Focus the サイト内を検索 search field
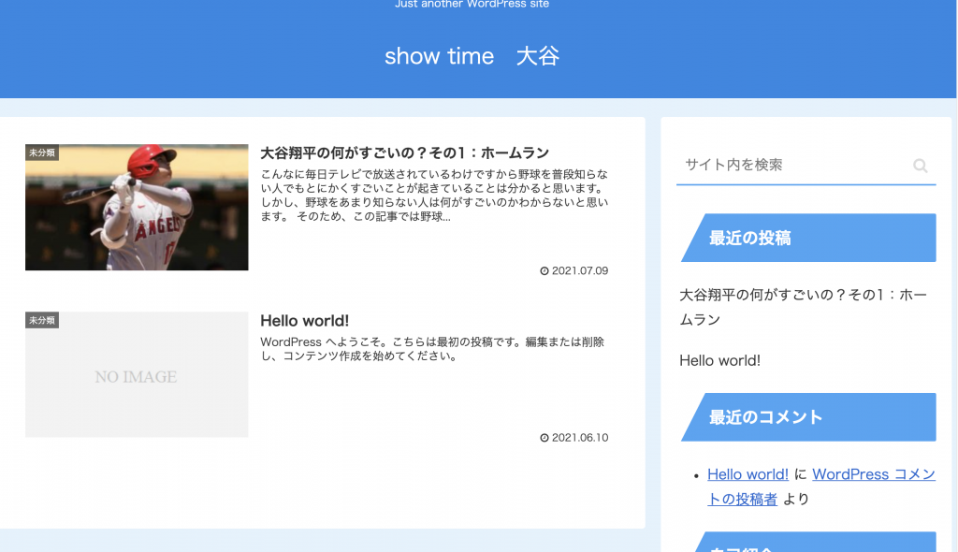 click(x=791, y=165)
